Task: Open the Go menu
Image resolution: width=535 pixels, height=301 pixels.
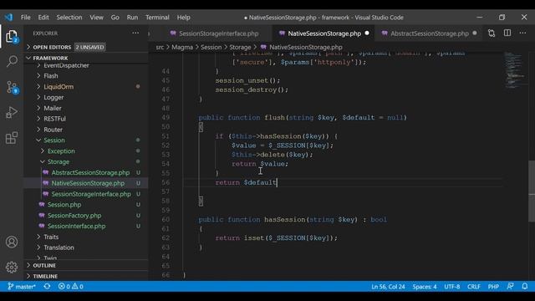Action: 115,18
